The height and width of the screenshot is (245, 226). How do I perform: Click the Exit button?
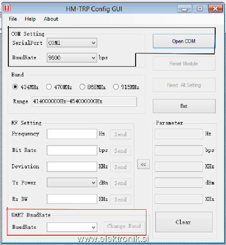[184, 106]
